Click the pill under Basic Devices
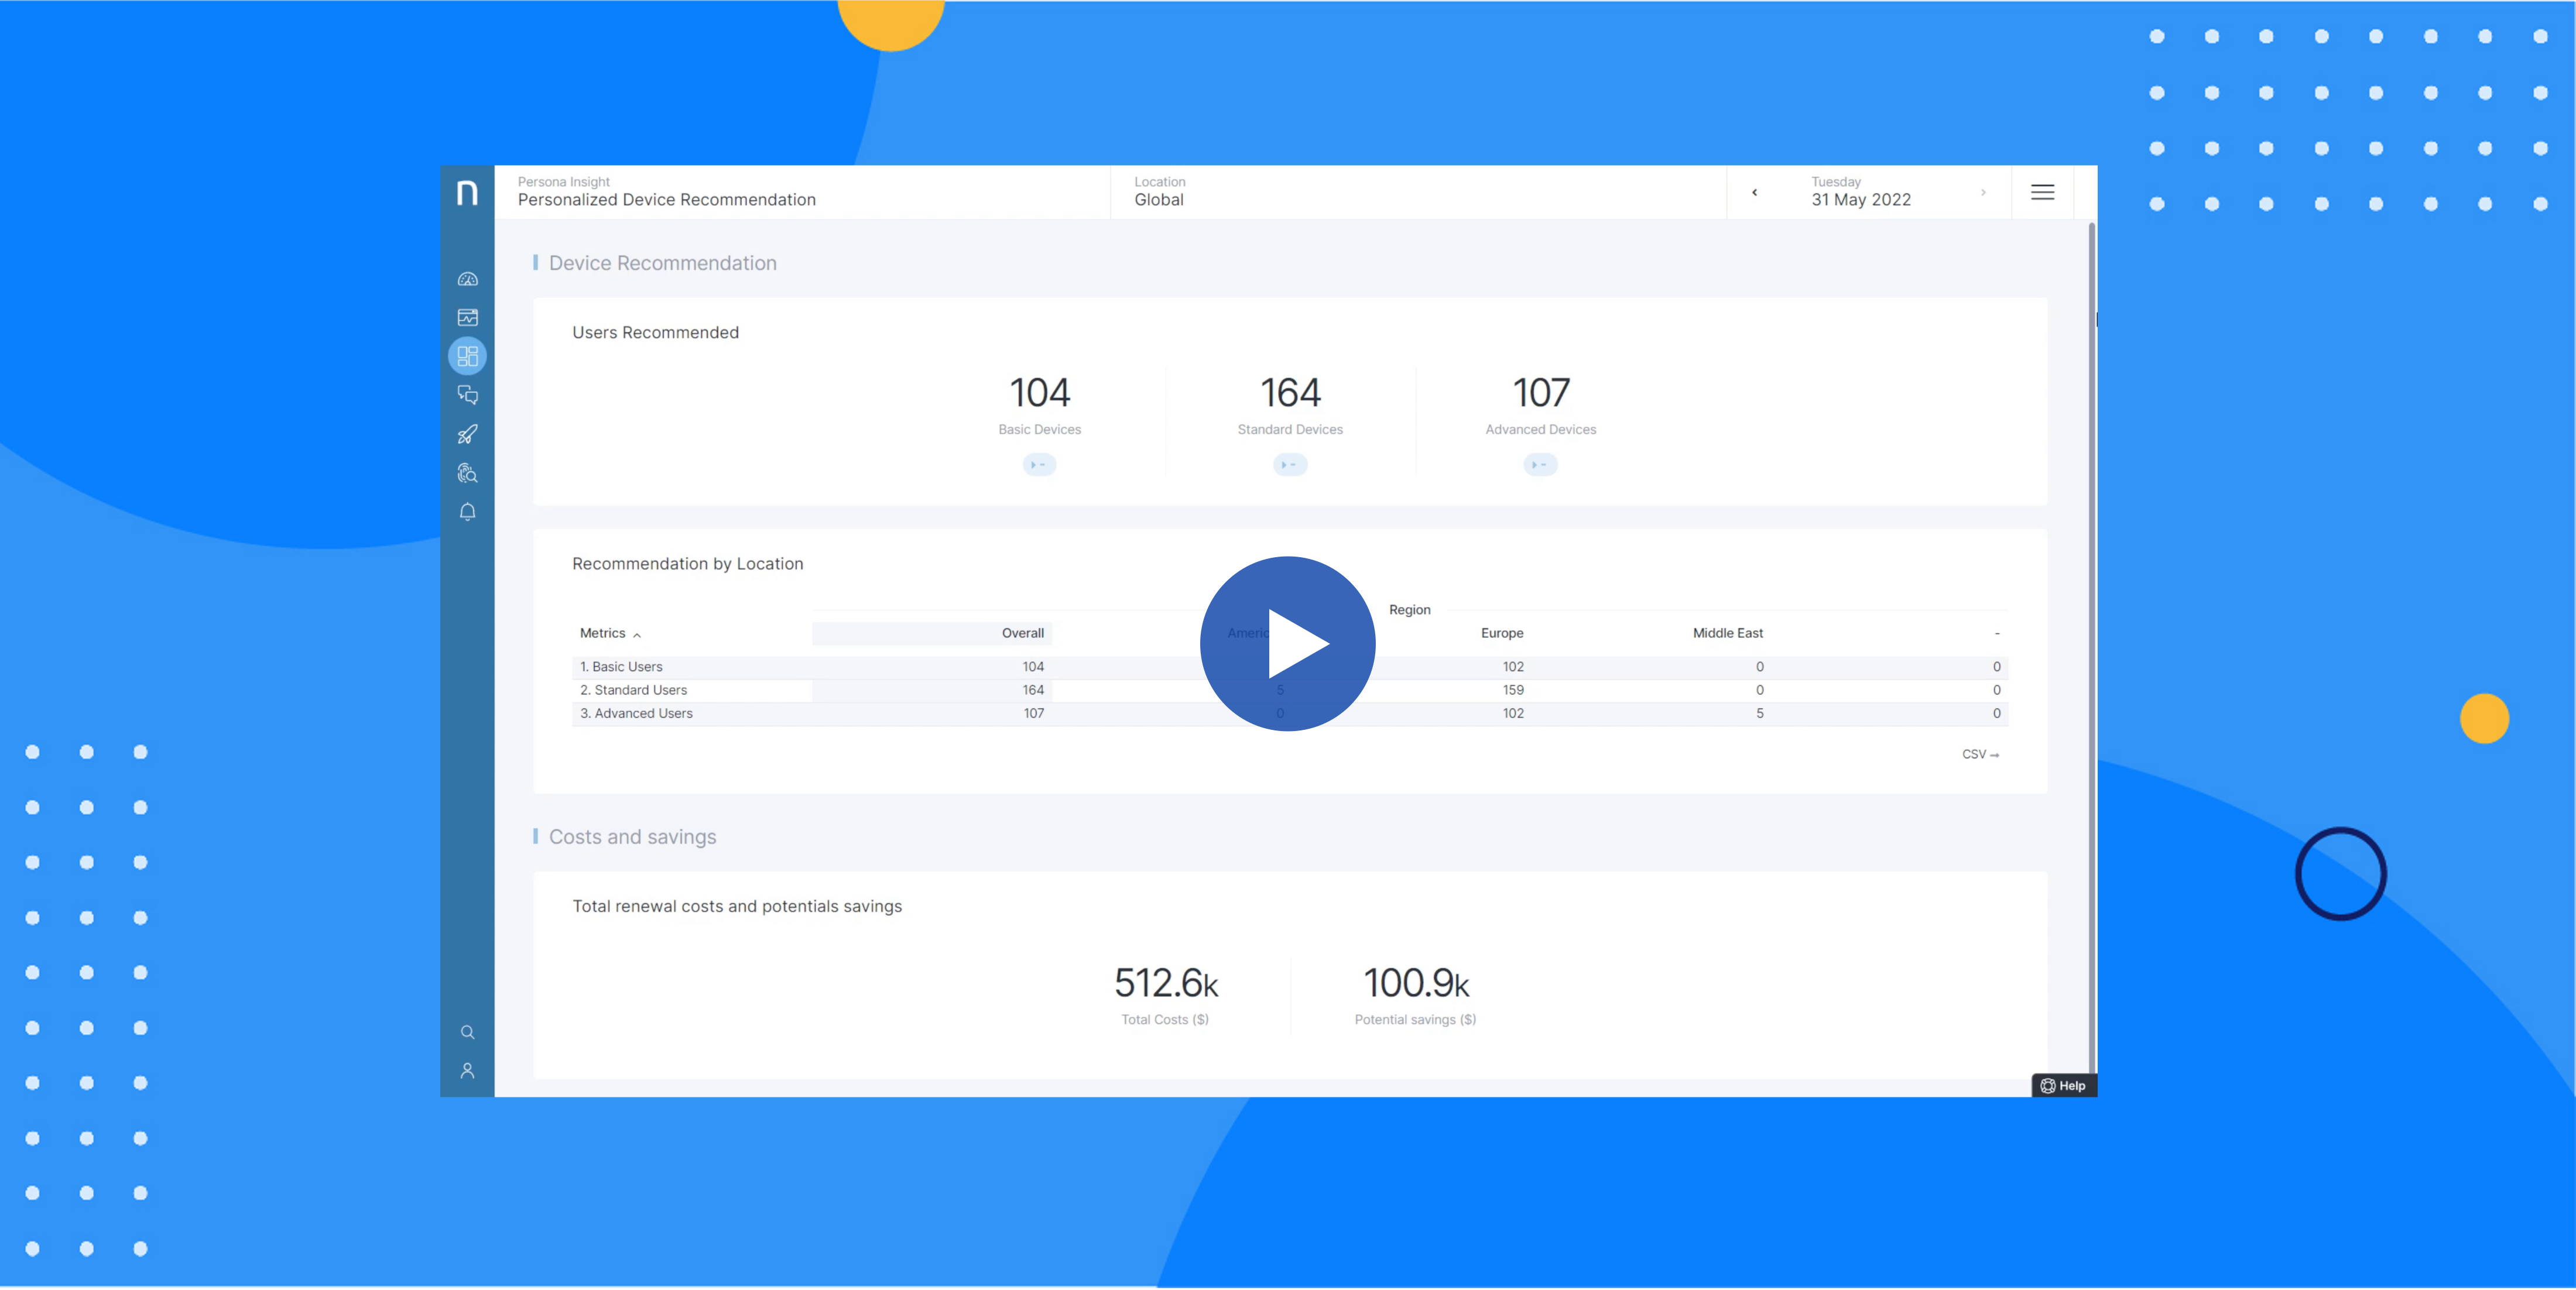2576x1290 pixels. [1039, 465]
